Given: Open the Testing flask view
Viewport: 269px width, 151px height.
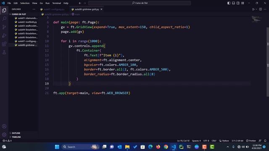Looking at the screenshot, I should point(4,52).
